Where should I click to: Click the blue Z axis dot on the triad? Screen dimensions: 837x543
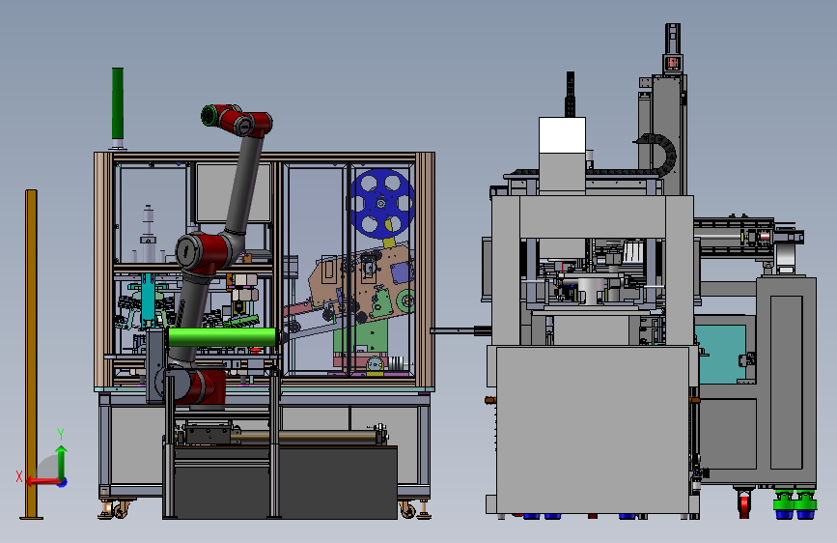click(63, 482)
